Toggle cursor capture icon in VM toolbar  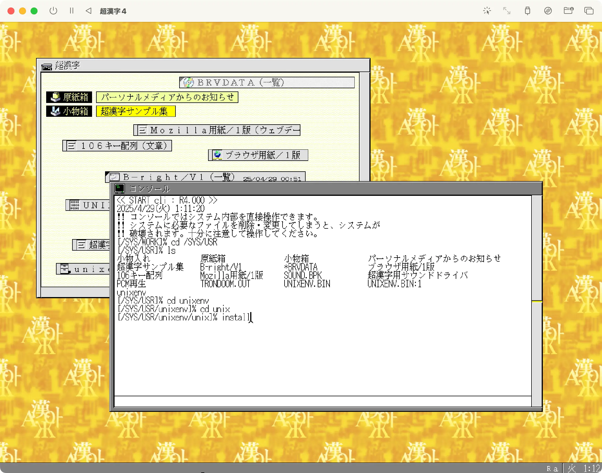pos(487,11)
